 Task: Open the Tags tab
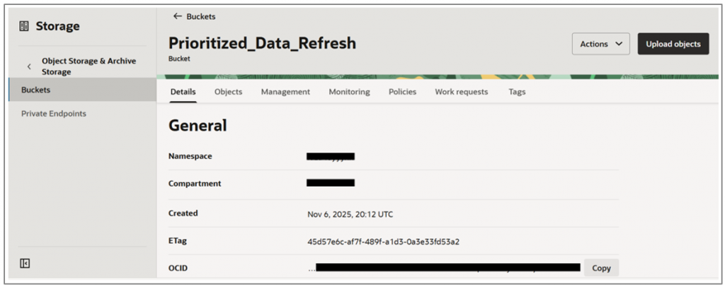[x=517, y=92]
